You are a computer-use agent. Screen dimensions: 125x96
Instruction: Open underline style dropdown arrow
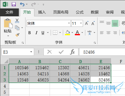[x=48, y=33]
